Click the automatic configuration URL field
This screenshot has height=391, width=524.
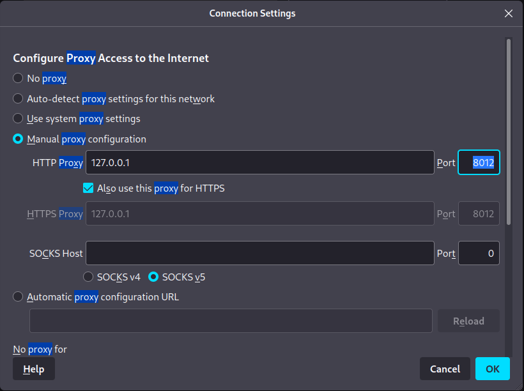tap(231, 321)
